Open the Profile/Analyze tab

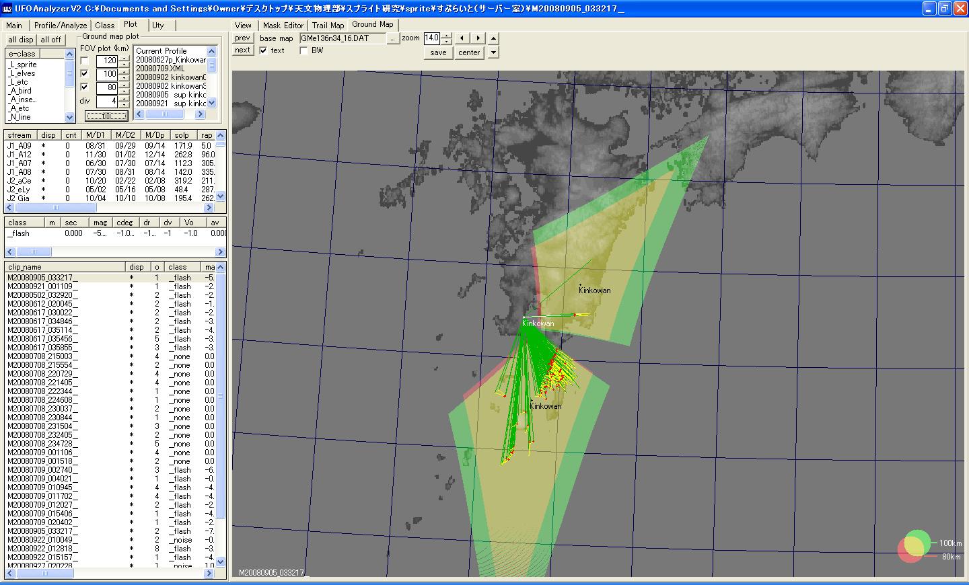coord(61,26)
